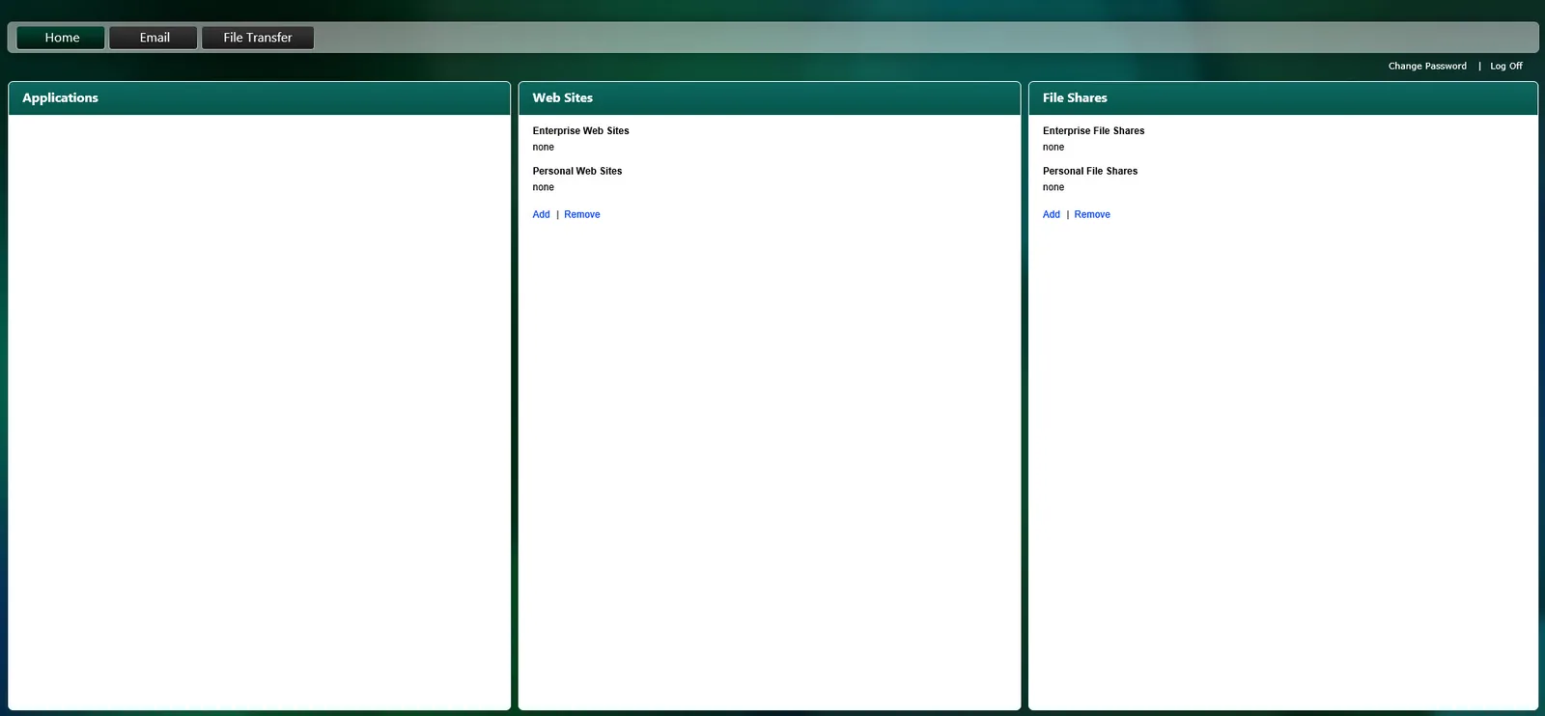Click the Enterprise Web Sites label

[x=580, y=131]
